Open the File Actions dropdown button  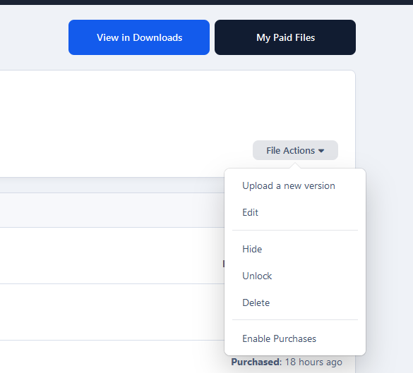(x=295, y=150)
